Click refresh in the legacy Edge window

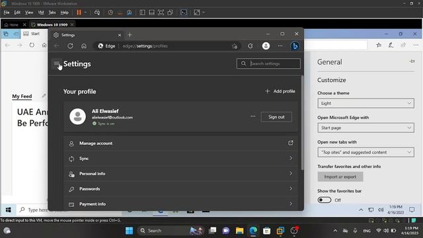[32, 45]
